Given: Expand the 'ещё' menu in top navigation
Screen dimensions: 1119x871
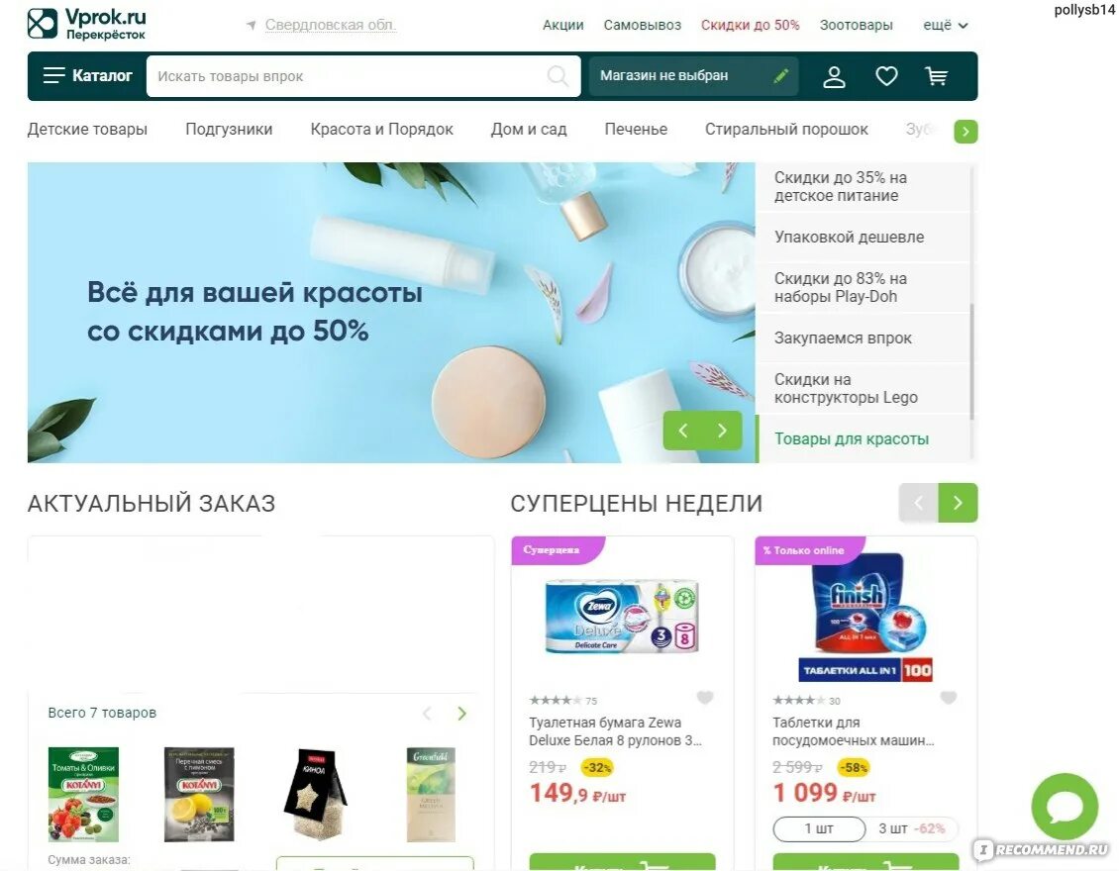Looking at the screenshot, I should tap(946, 25).
